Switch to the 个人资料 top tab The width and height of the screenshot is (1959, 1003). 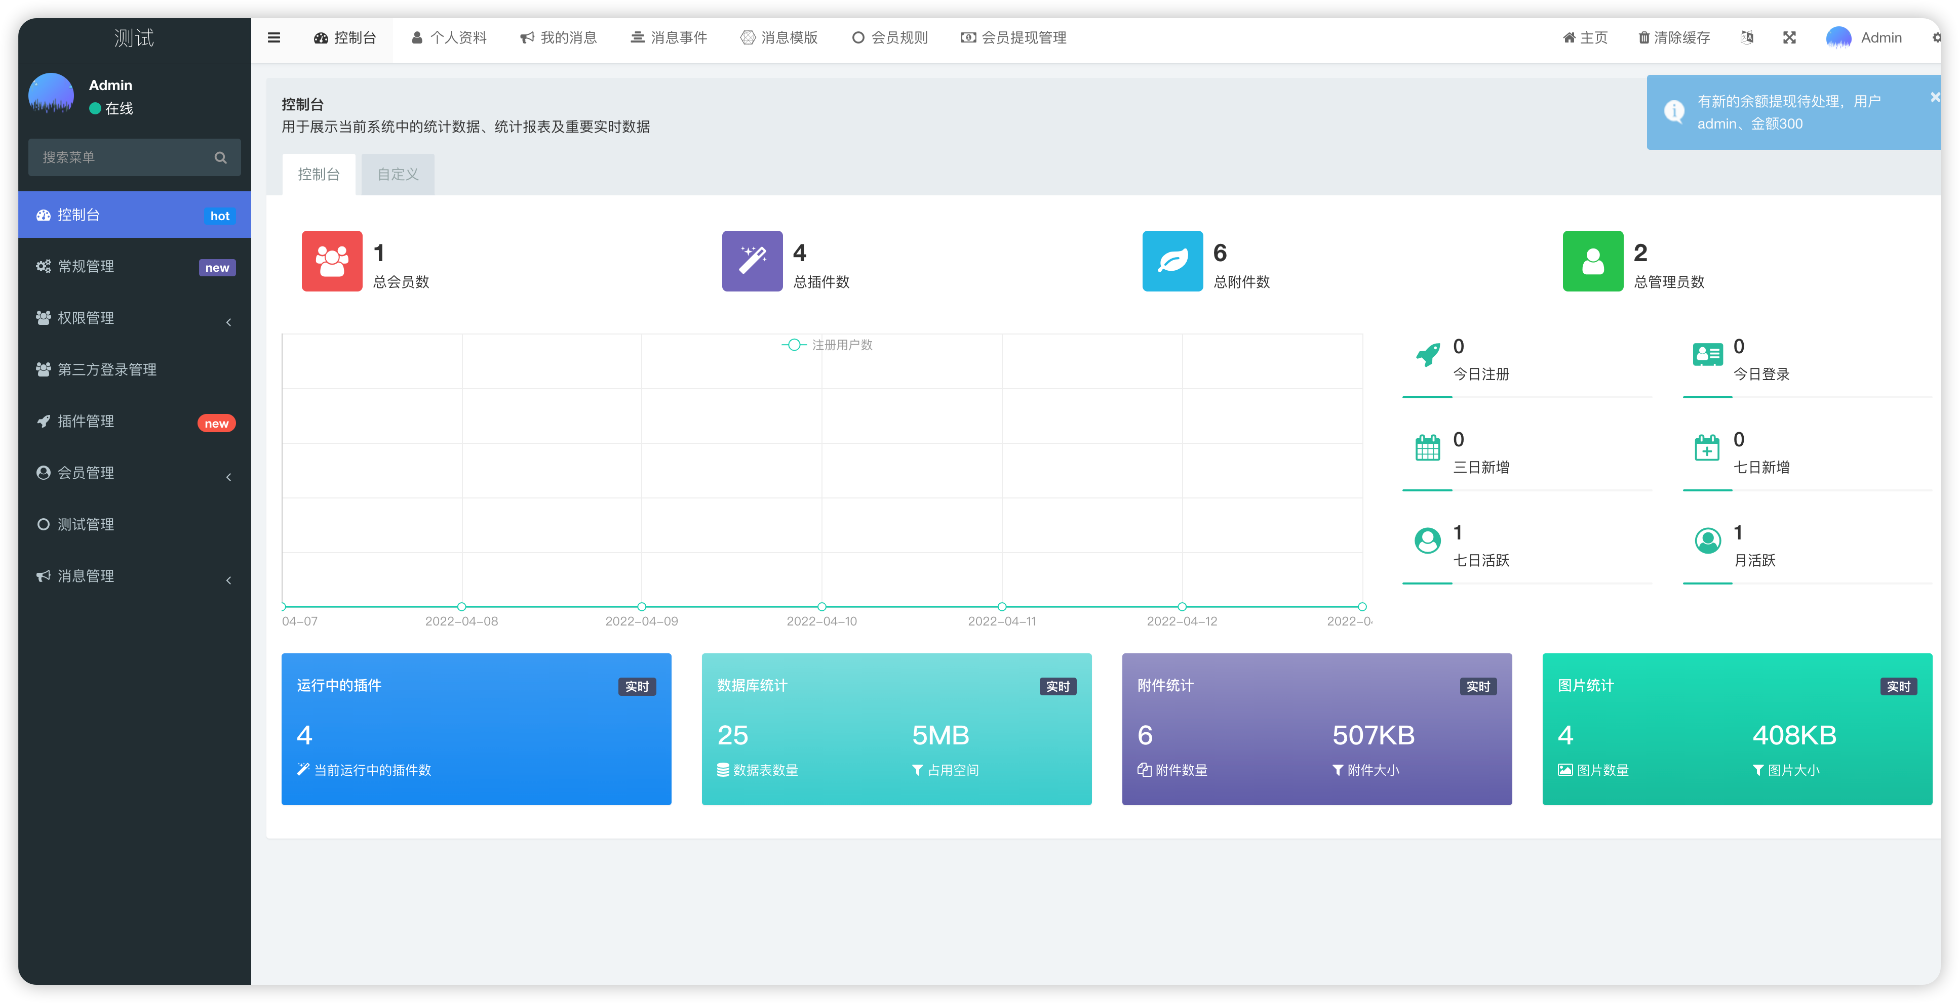click(x=449, y=38)
